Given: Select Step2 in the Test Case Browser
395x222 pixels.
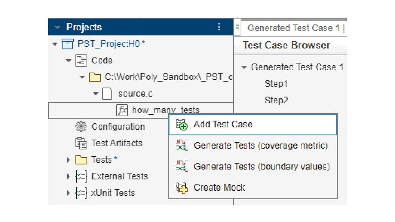Looking at the screenshot, I should 276,100.
